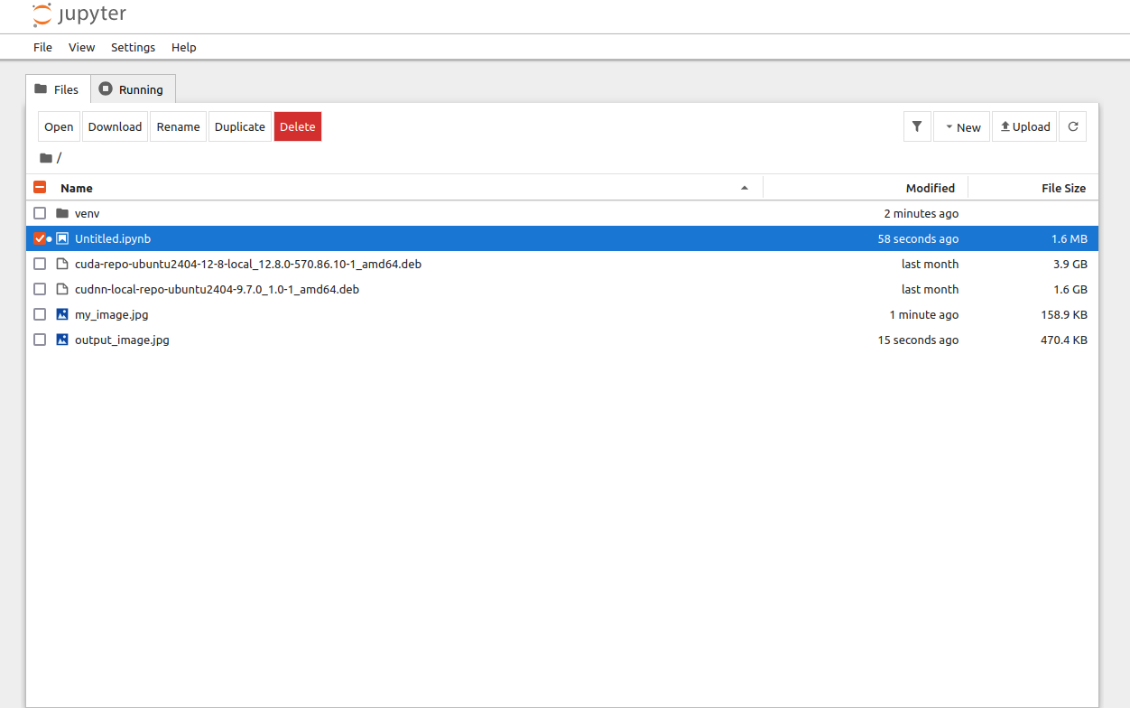Viewport: 1130px width, 708px height.
Task: Open the Settings menu
Action: (x=133, y=47)
